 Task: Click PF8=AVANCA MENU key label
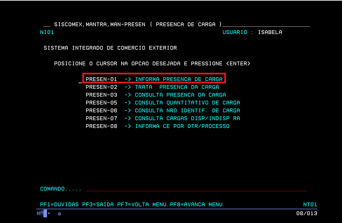tap(196, 204)
